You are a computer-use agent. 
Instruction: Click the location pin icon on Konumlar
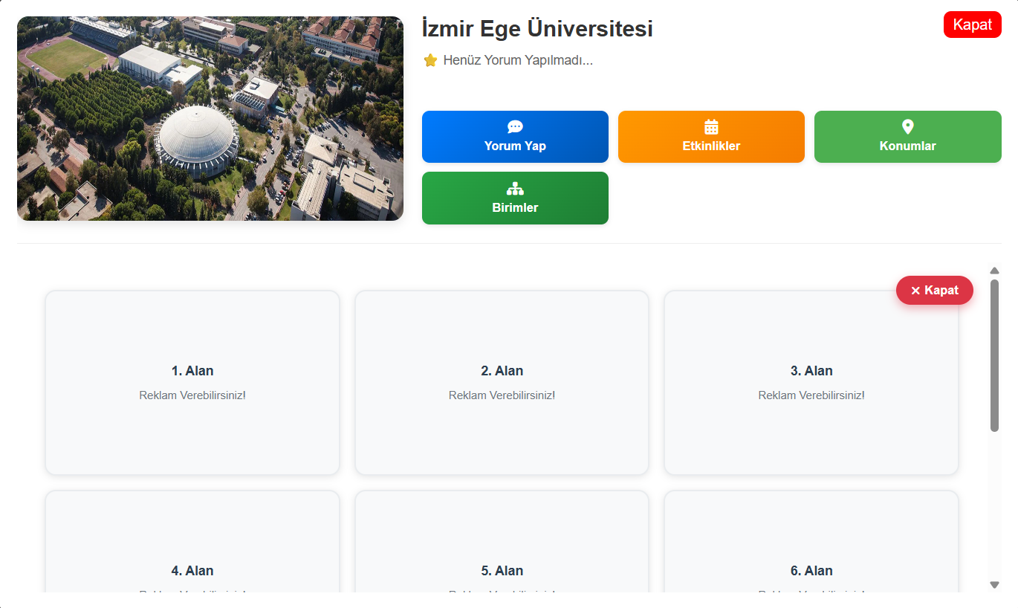[x=907, y=127]
